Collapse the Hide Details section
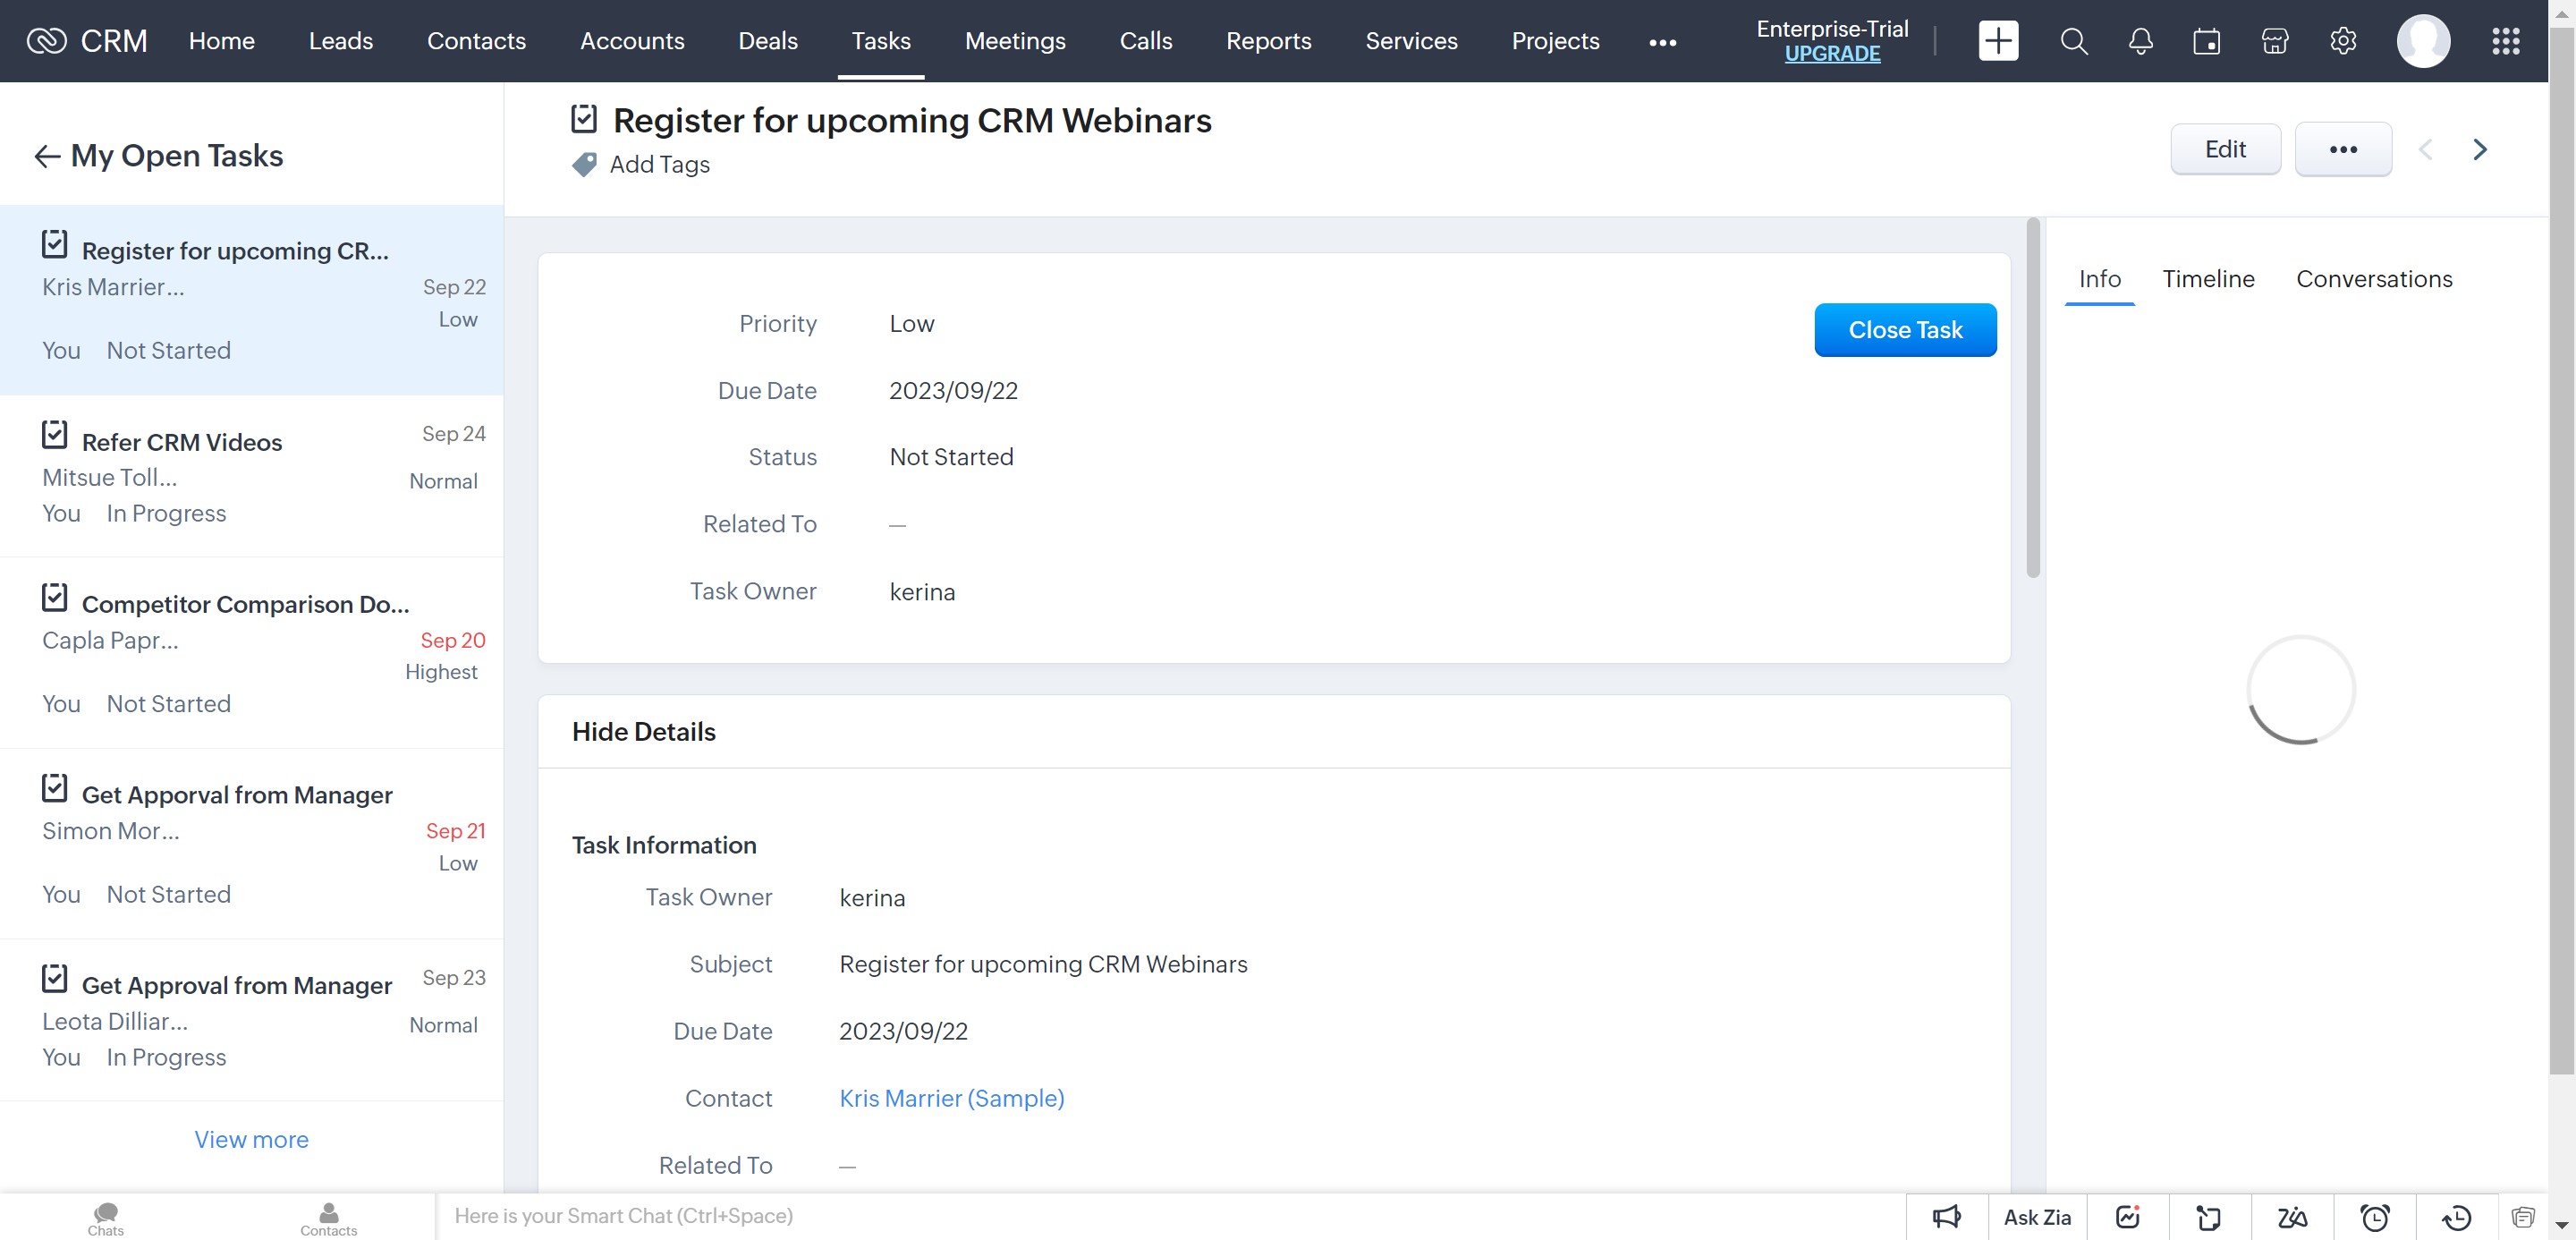The image size is (2576, 1240). 643,731
